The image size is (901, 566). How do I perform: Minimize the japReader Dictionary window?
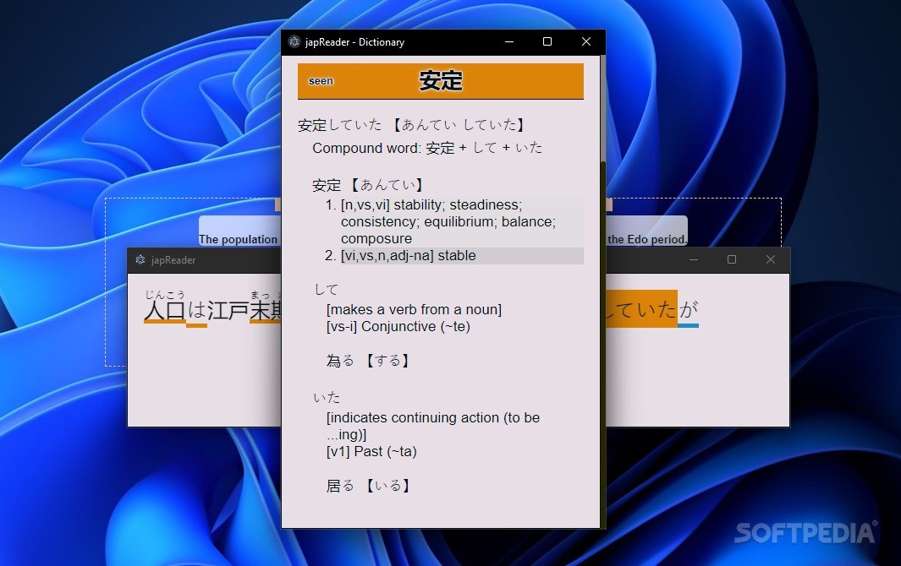tap(509, 42)
